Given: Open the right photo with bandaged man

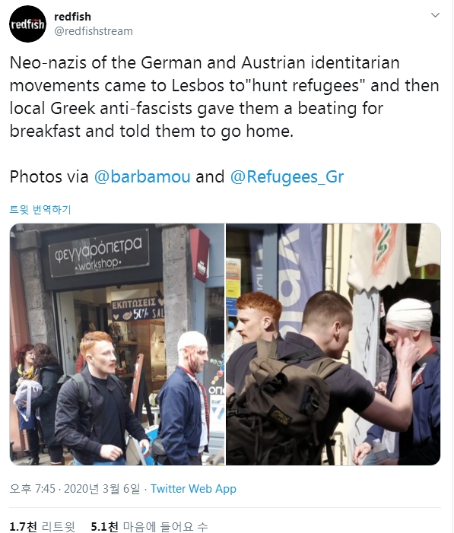Looking at the screenshot, I should point(333,344).
